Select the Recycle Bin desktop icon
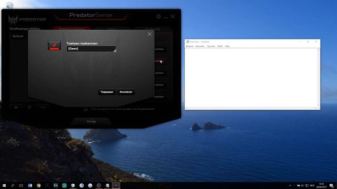The image size is (337, 189). [x=9, y=5]
